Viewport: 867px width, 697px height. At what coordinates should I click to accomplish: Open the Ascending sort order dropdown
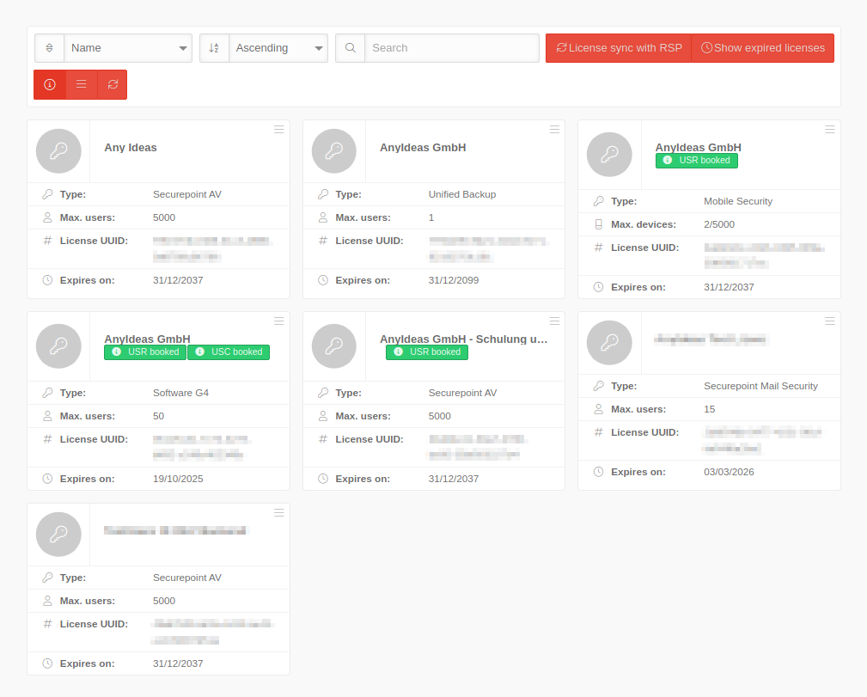coord(278,48)
